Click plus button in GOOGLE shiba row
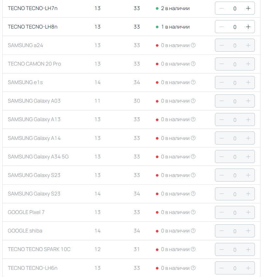The image size is (263, 277). coord(248,231)
